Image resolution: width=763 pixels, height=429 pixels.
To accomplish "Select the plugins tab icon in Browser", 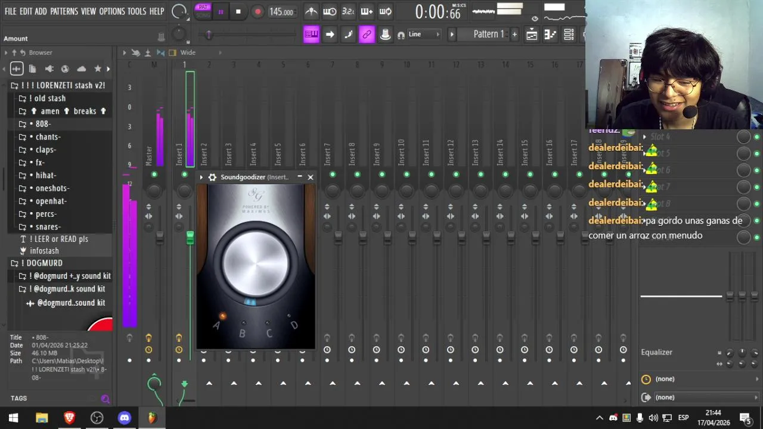I will pos(49,69).
